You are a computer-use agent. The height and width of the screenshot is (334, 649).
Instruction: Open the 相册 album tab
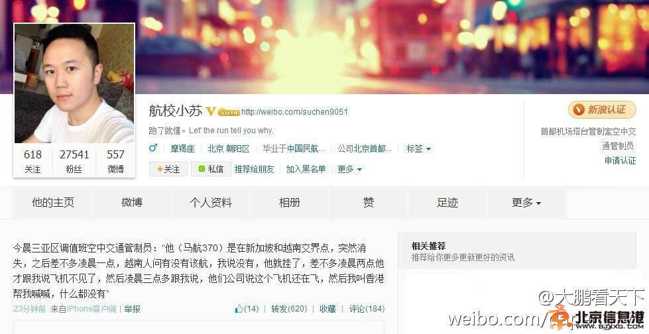290,203
